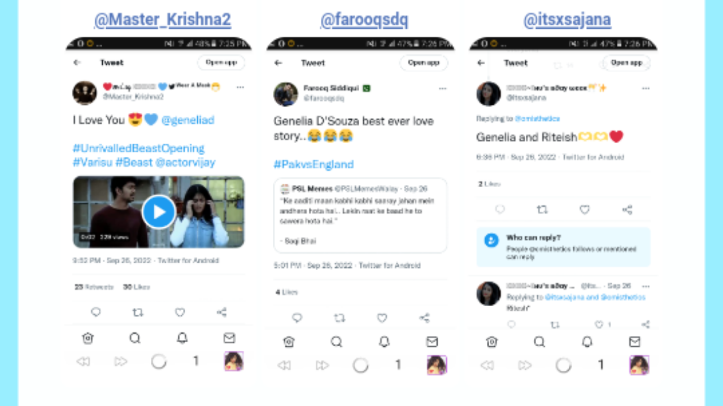Retweet the Master_Krishna2 tweet

click(x=138, y=312)
